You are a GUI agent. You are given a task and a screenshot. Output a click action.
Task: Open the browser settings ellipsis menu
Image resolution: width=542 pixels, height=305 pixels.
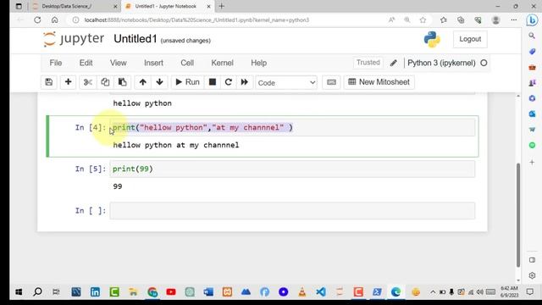514,20
